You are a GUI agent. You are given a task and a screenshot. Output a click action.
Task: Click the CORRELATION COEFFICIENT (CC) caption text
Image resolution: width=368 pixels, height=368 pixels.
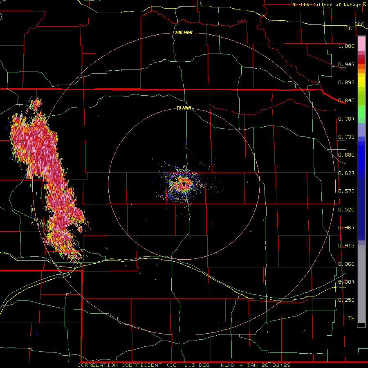point(129,365)
